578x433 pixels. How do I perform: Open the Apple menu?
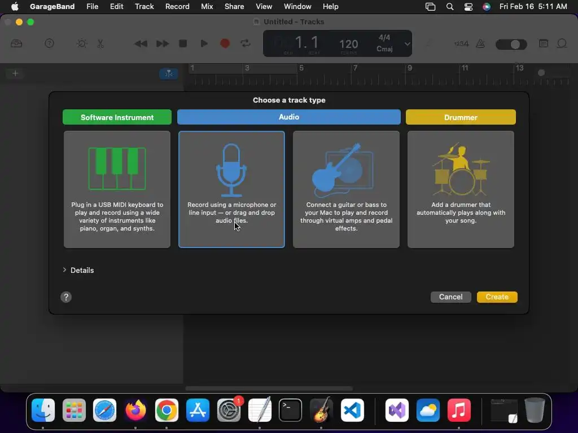click(15, 7)
